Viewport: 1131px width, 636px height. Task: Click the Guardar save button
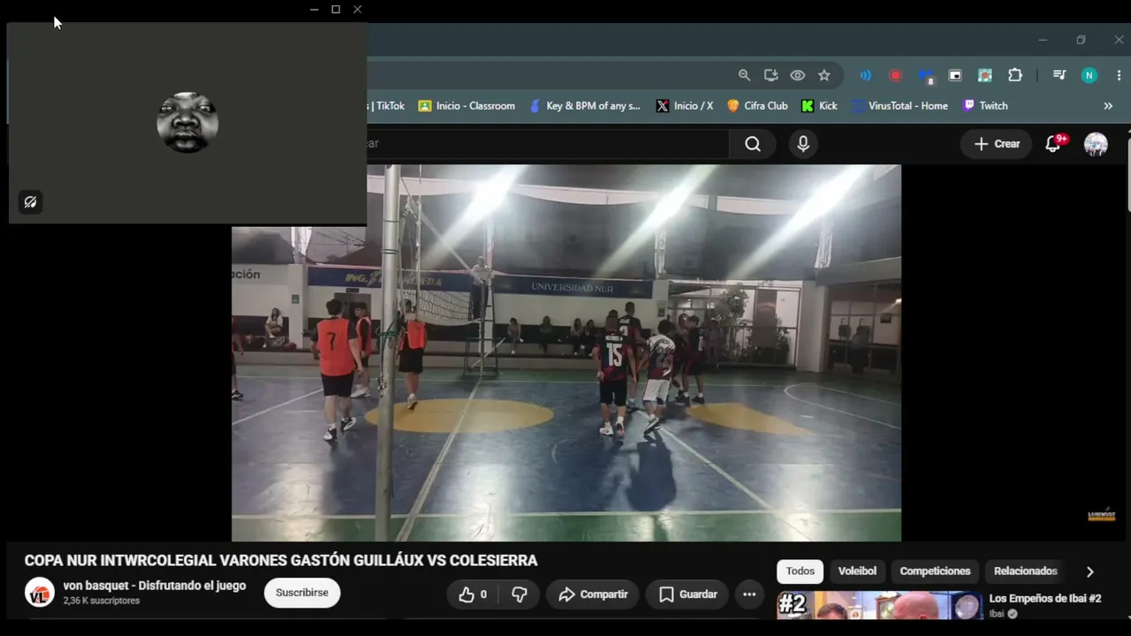tap(687, 594)
